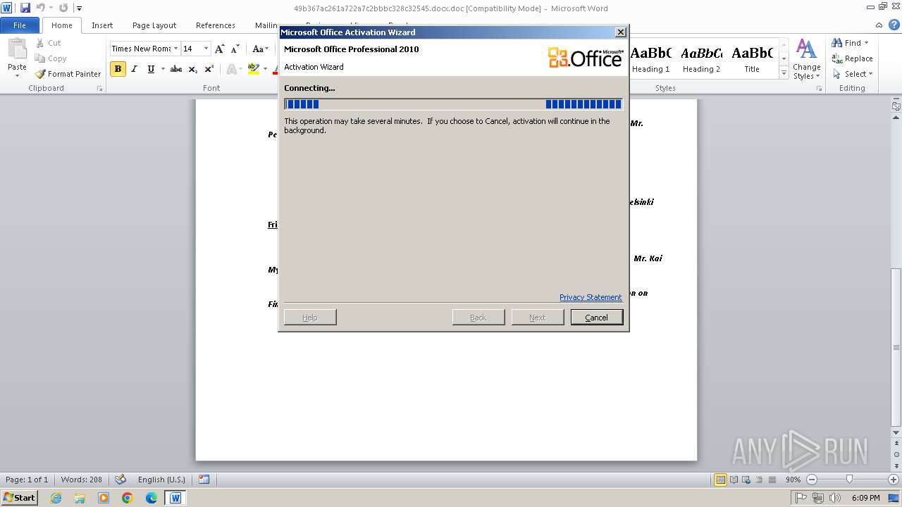Click the 90% zoom level
Viewport: 902px width, 507px height.
(793, 480)
